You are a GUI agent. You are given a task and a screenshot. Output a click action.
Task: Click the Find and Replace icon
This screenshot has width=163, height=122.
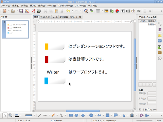pyautogui.click(x=86, y=11)
